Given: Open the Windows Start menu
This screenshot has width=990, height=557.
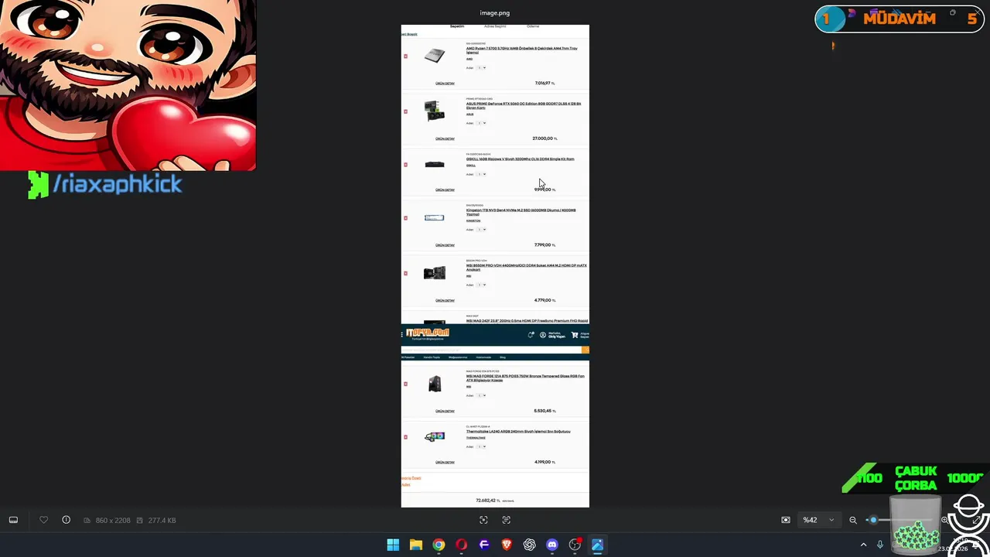Looking at the screenshot, I should pos(393,545).
